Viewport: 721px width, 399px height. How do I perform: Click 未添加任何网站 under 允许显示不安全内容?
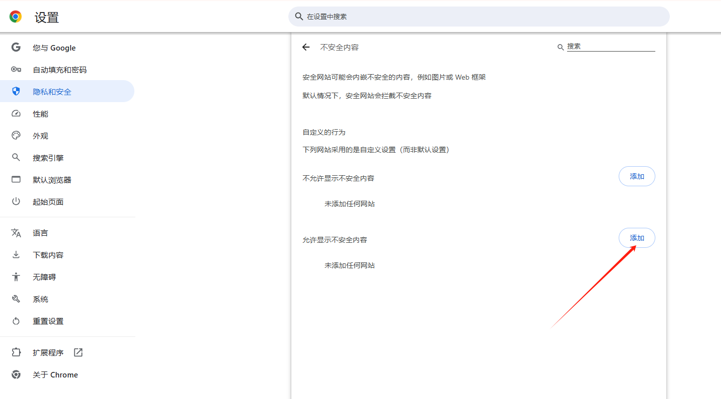pyautogui.click(x=349, y=265)
